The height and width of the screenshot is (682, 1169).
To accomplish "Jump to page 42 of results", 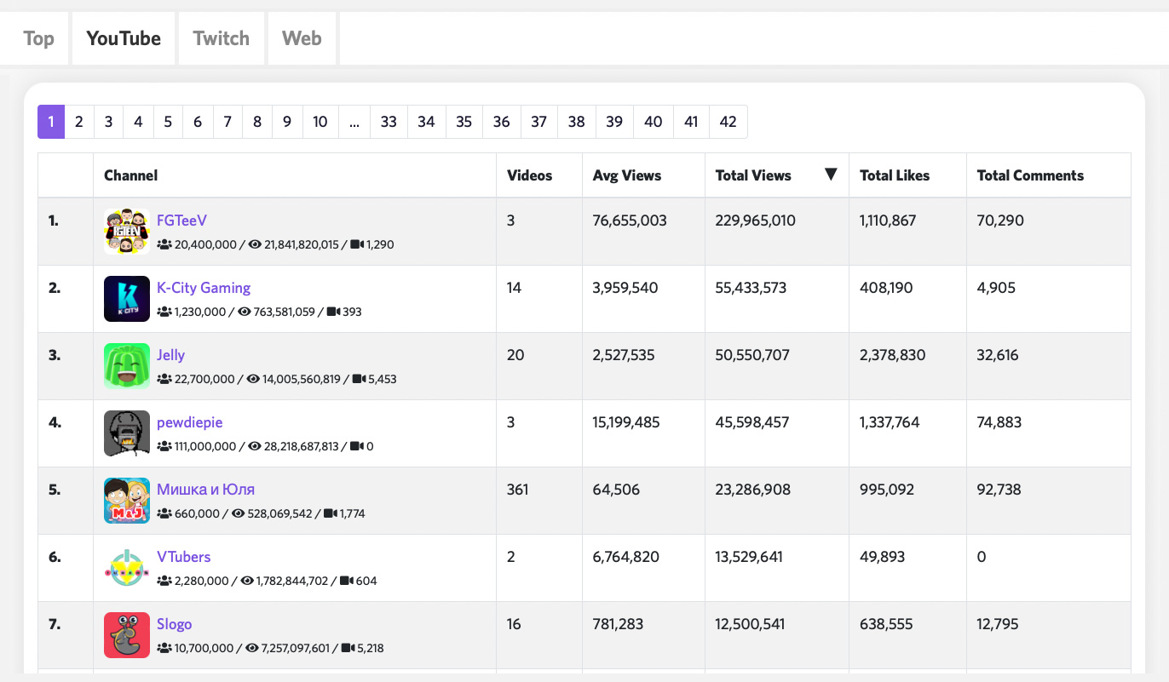I will pos(728,122).
